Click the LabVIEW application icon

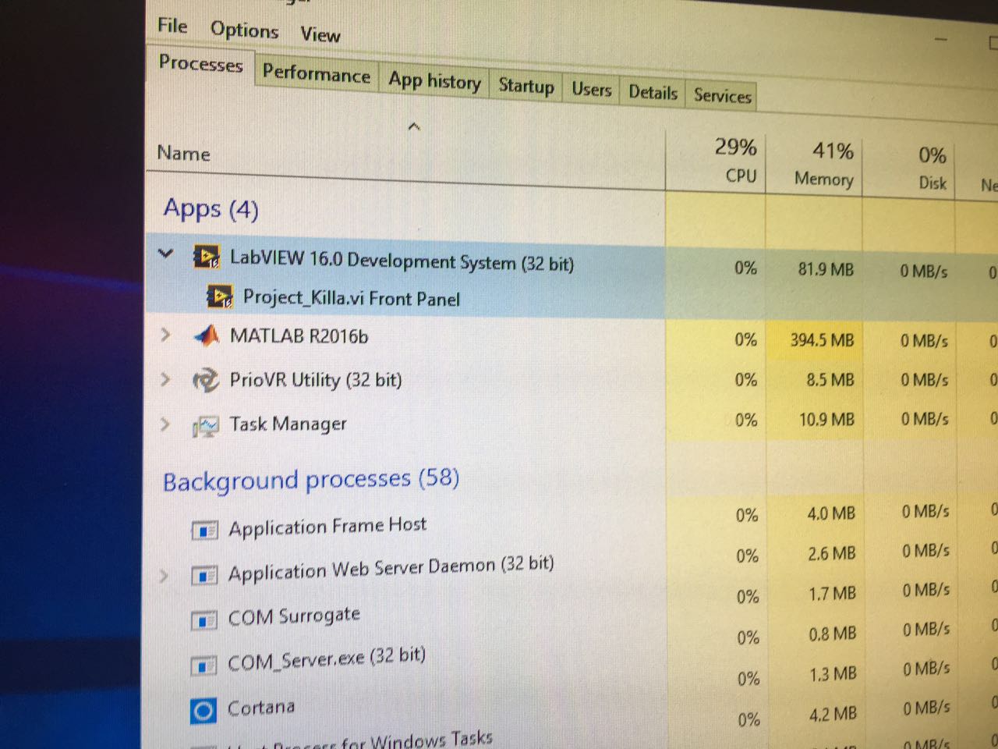pyautogui.click(x=206, y=257)
